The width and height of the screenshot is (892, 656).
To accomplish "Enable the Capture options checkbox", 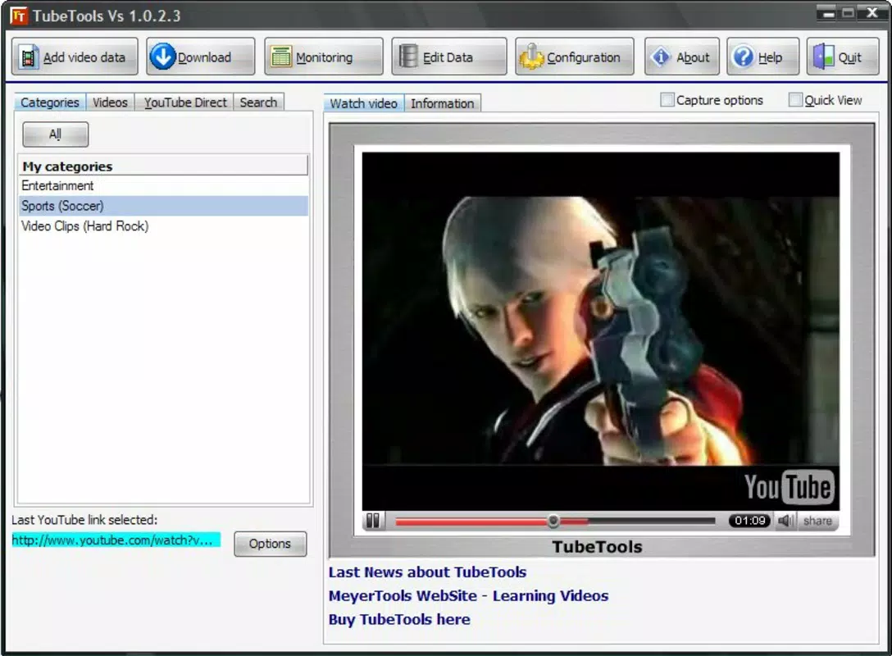I will [x=667, y=100].
